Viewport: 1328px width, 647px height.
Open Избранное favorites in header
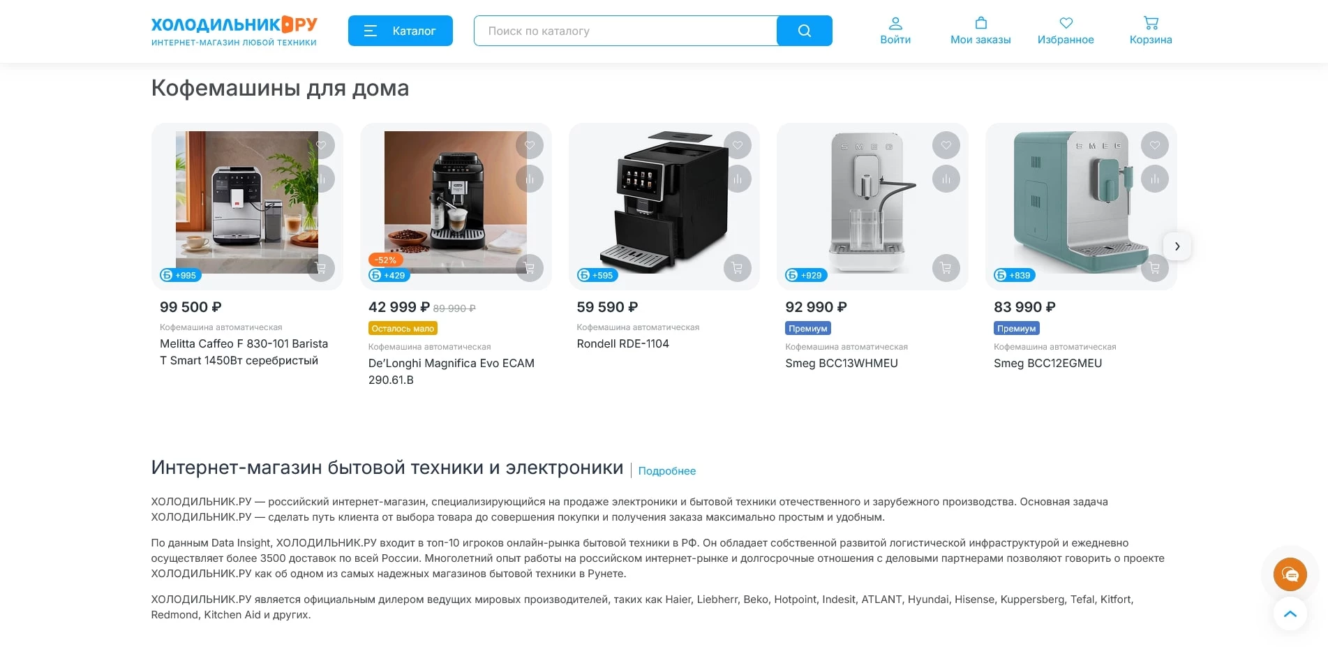[x=1066, y=31]
